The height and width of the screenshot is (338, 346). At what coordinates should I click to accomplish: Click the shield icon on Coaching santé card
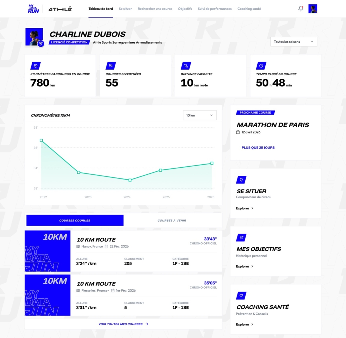tap(241, 295)
